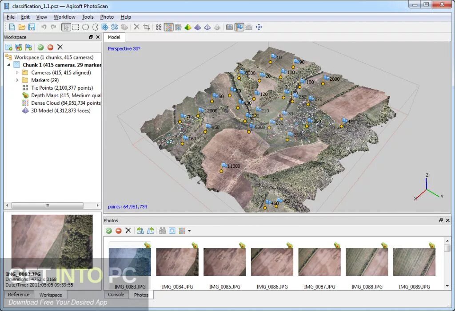Select the IMG_0088.JPG thumbnail
The image size is (455, 311).
click(367, 262)
